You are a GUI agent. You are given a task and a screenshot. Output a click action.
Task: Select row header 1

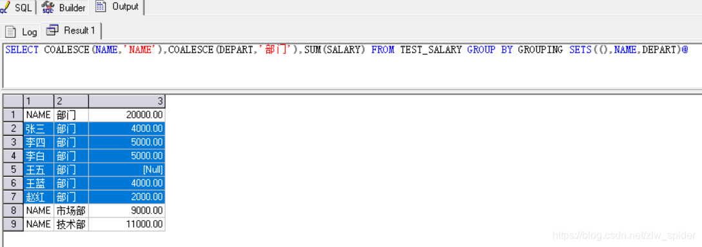(x=13, y=114)
